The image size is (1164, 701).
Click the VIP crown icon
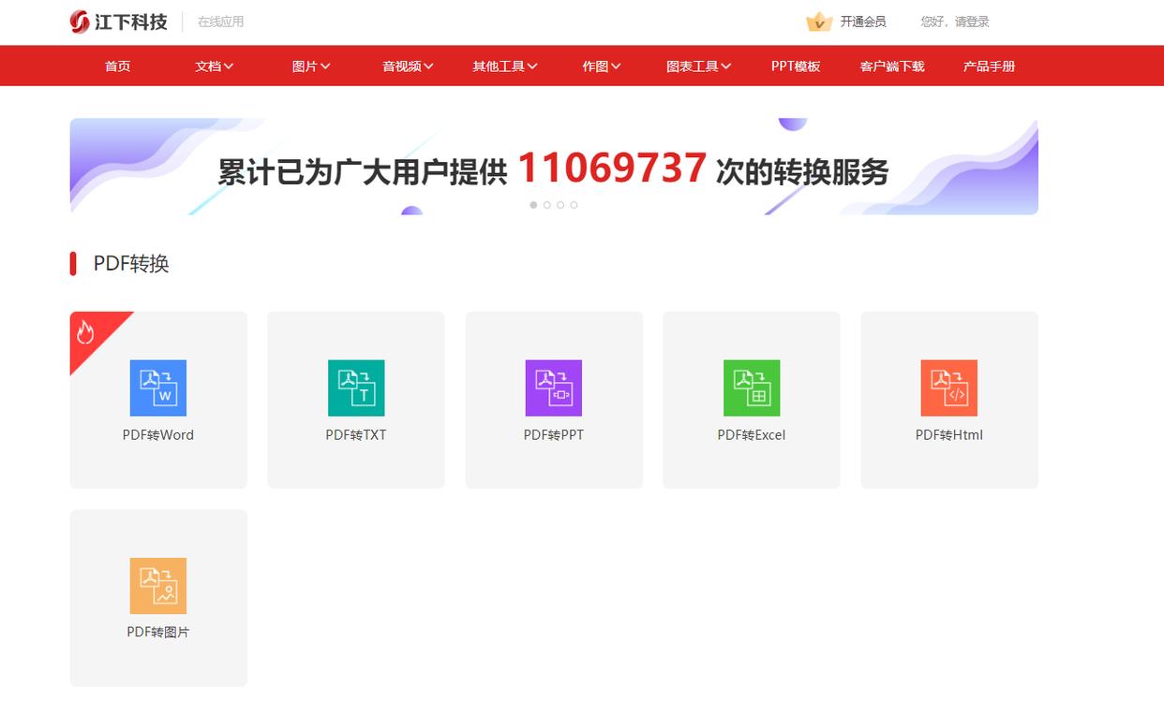819,22
